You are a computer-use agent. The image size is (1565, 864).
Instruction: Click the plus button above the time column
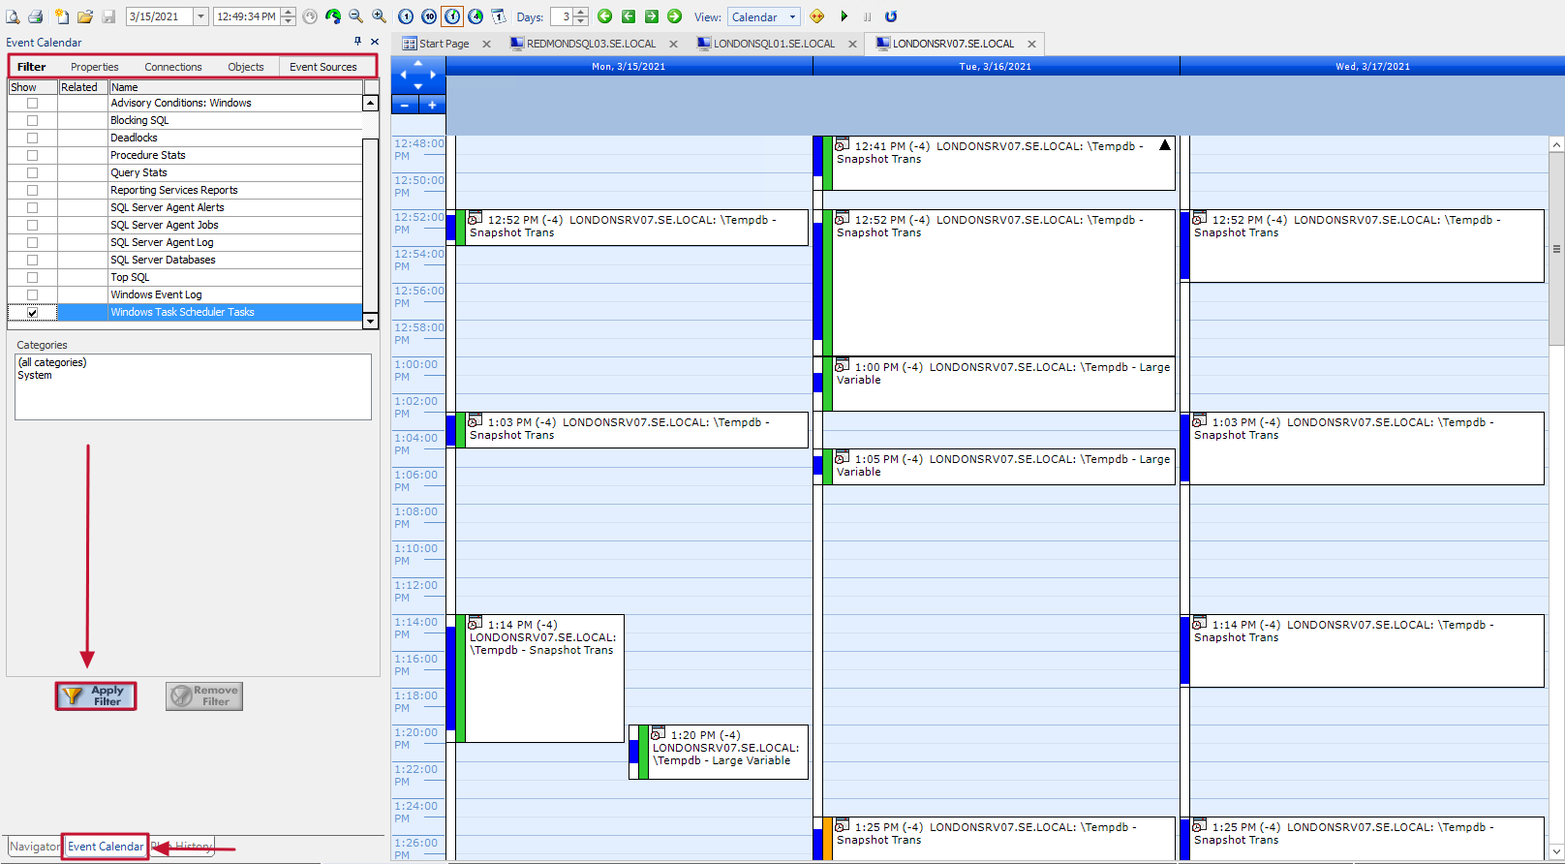(x=432, y=105)
